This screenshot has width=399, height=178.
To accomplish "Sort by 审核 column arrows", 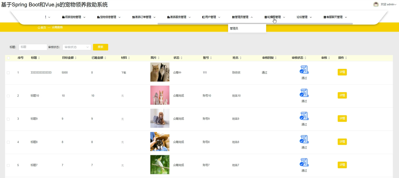I will (x=329, y=58).
